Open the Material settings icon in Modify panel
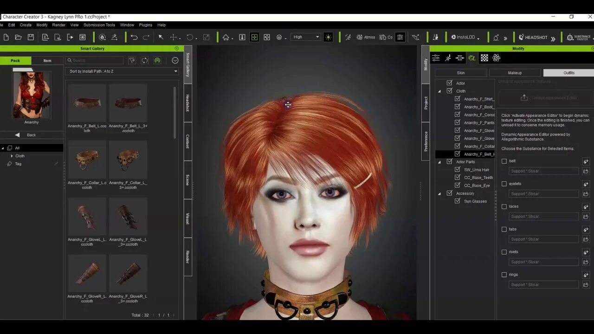Image resolution: width=594 pixels, height=334 pixels. click(x=484, y=58)
